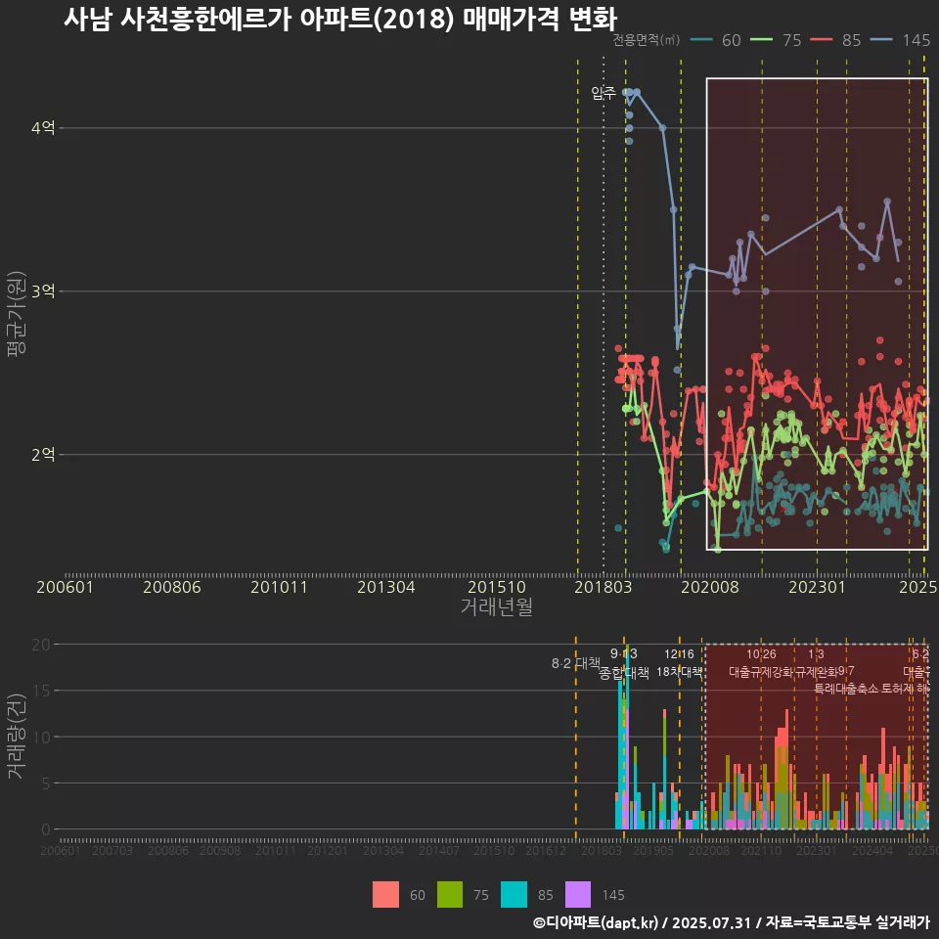Click the '4억' y-axis label
Screen dimensions: 939x939
tap(43, 127)
